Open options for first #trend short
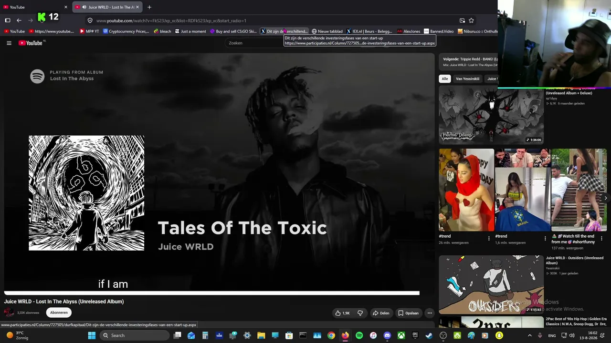Viewport: 611px width, 343px height. click(x=489, y=238)
